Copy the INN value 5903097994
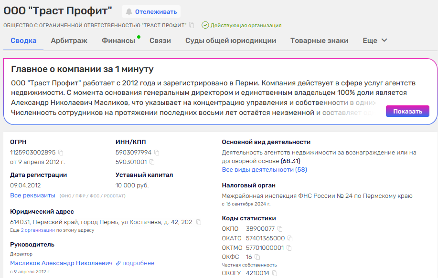Viewport: 438px width, 278px height. [x=157, y=153]
